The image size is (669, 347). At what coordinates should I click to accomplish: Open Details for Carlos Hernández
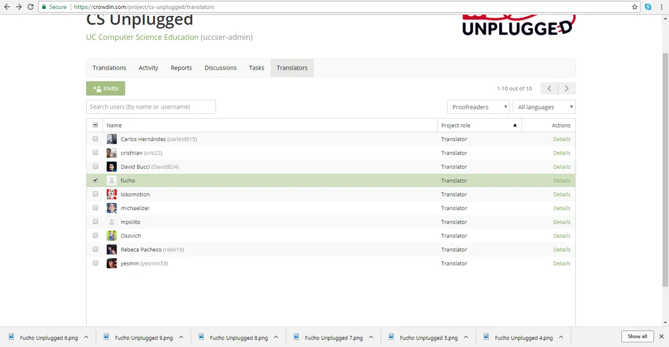562,139
